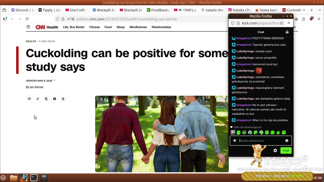Switch to the StarCraft YouTube tab
This screenshot has width=324, height=182.
point(77,10)
